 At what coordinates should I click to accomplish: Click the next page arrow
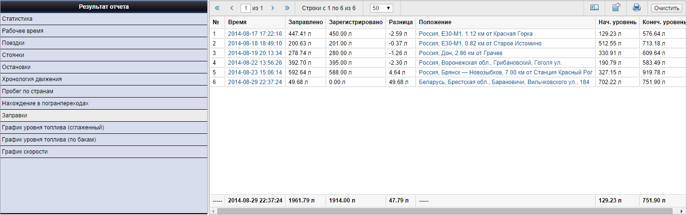point(273,8)
